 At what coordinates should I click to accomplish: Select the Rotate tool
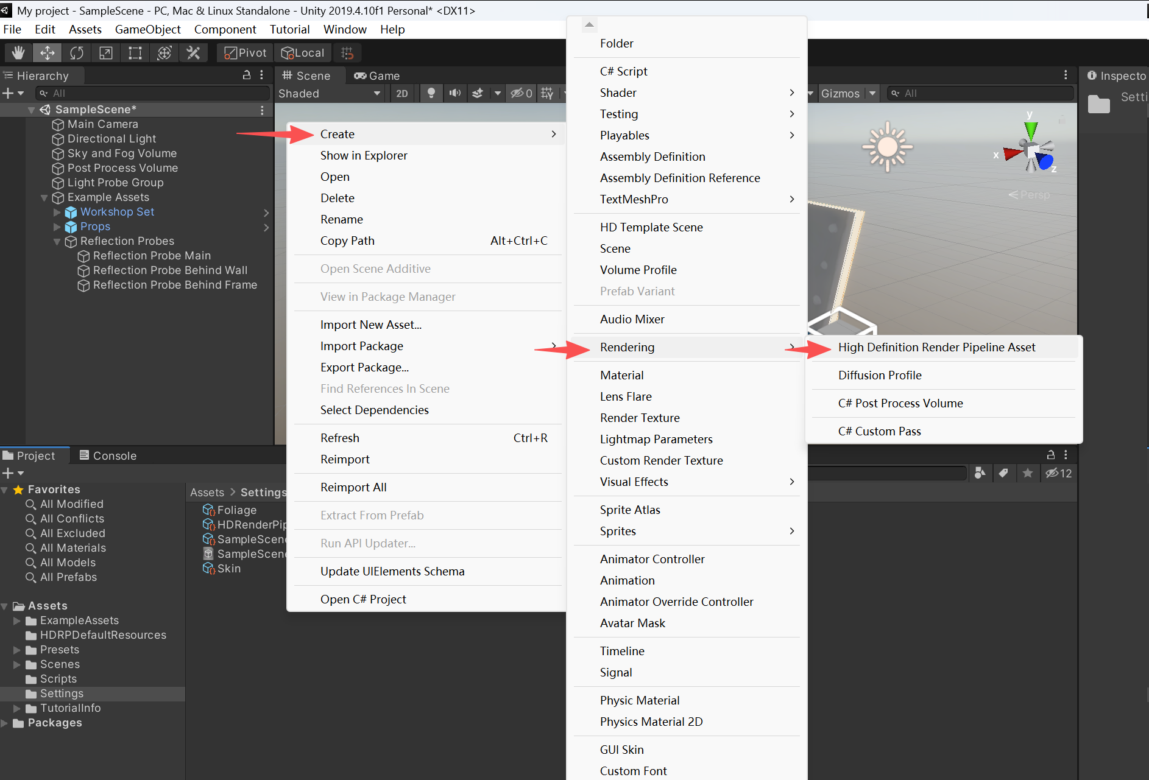[x=77, y=53]
